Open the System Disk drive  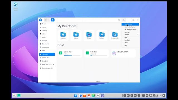(x=70, y=53)
